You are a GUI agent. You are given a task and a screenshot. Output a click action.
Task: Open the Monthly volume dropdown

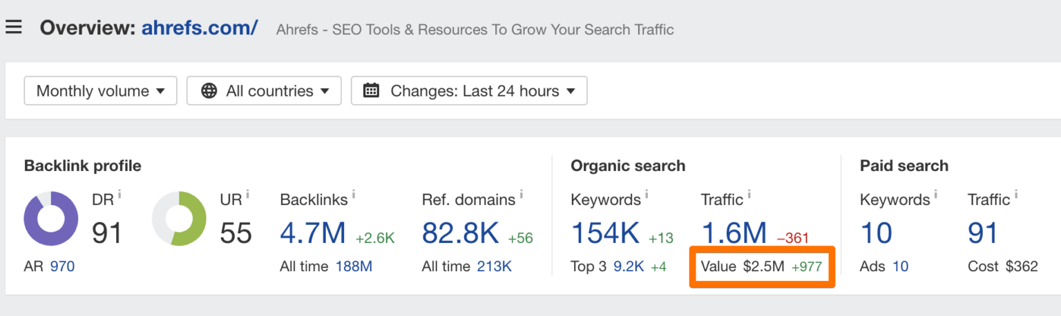101,91
